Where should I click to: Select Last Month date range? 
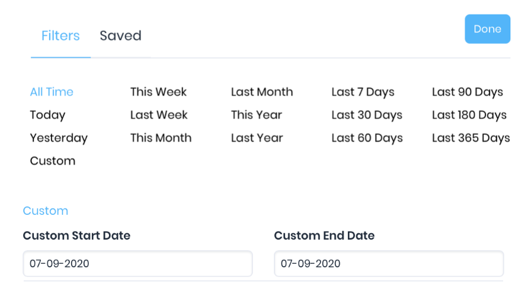[262, 92]
